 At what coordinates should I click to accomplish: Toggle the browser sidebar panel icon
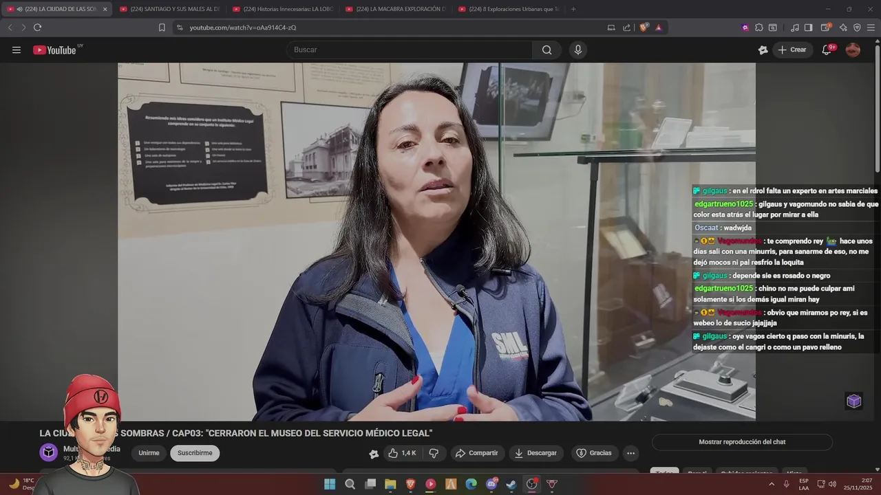pos(809,27)
